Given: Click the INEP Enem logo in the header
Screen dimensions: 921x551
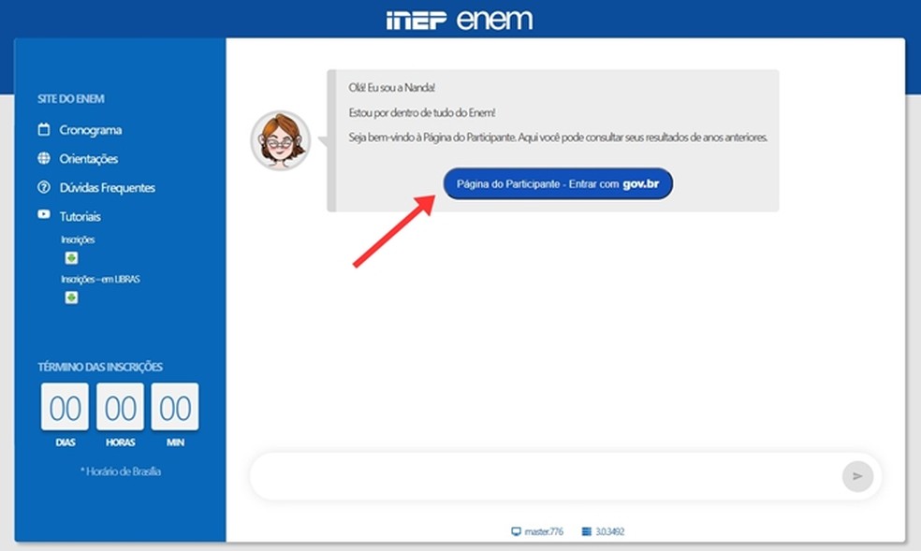Looking at the screenshot, I should [460, 20].
